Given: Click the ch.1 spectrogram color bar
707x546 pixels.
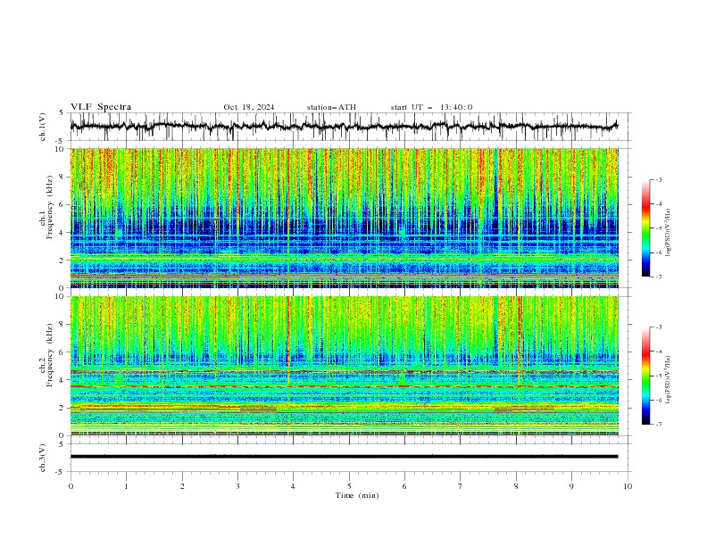Looking at the screenshot, I should 645,228.
